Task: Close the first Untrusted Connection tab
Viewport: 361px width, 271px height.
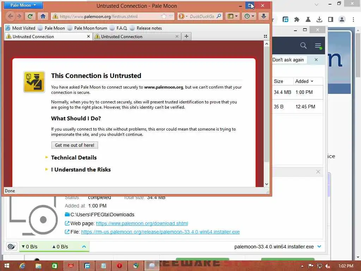Action: click(88, 36)
